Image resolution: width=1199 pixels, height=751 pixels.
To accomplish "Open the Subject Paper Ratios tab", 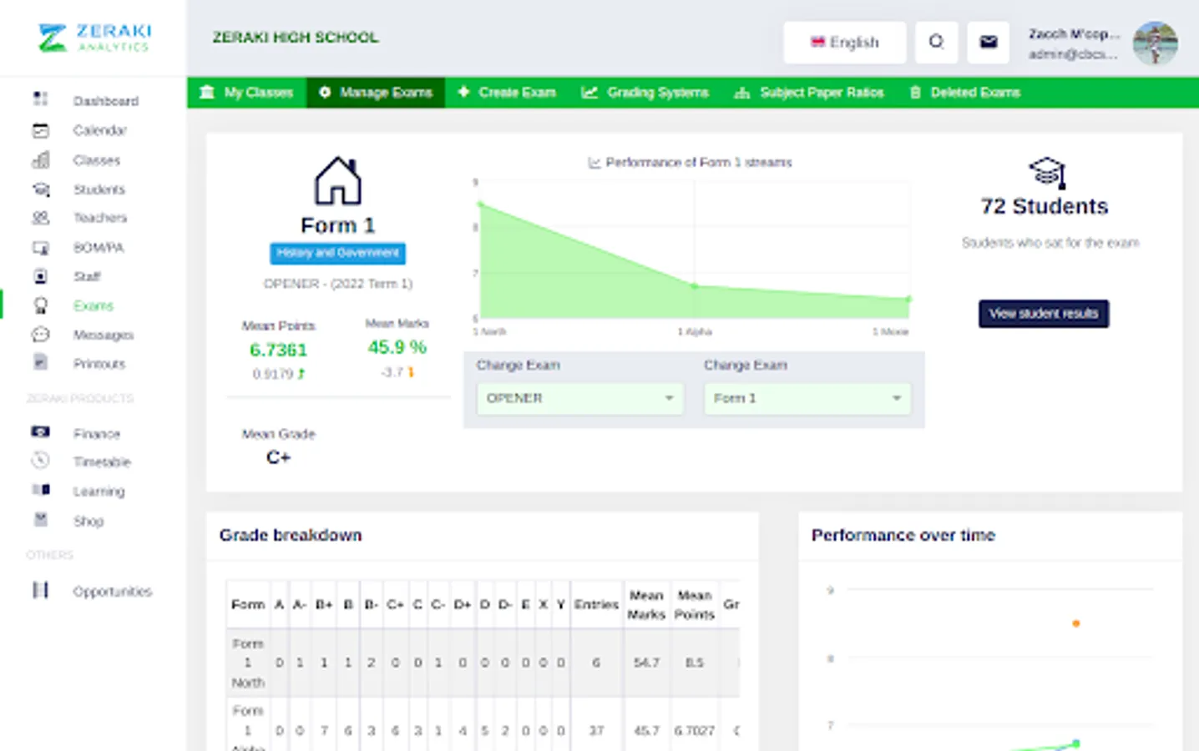I will point(809,93).
